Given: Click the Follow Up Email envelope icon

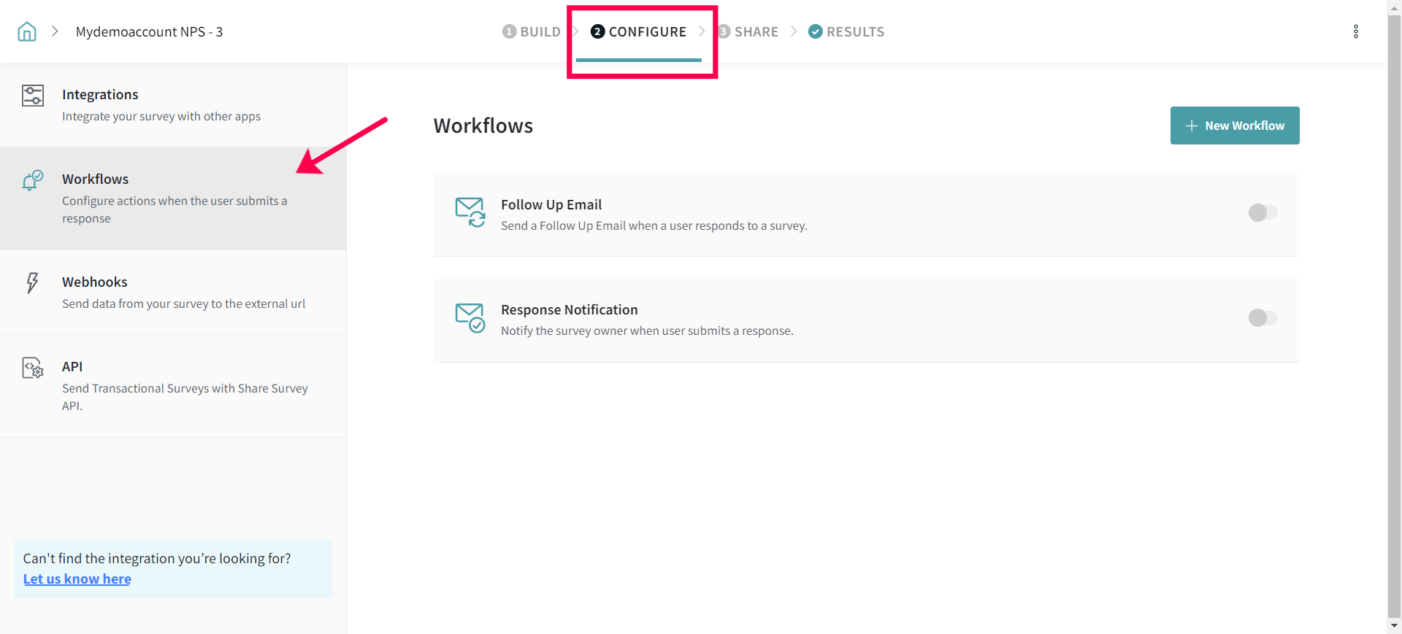Looking at the screenshot, I should (x=470, y=212).
